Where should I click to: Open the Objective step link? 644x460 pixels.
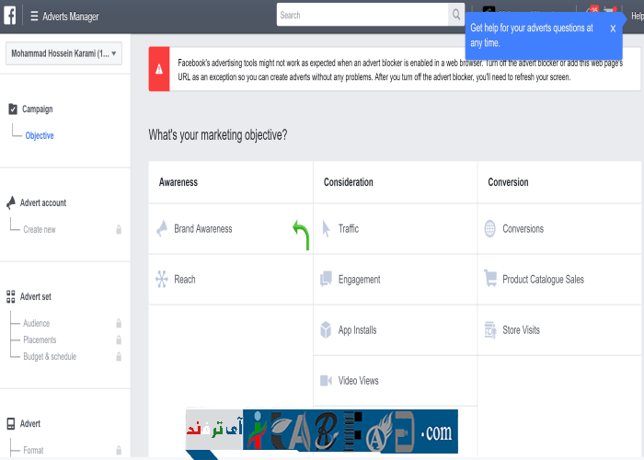40,135
